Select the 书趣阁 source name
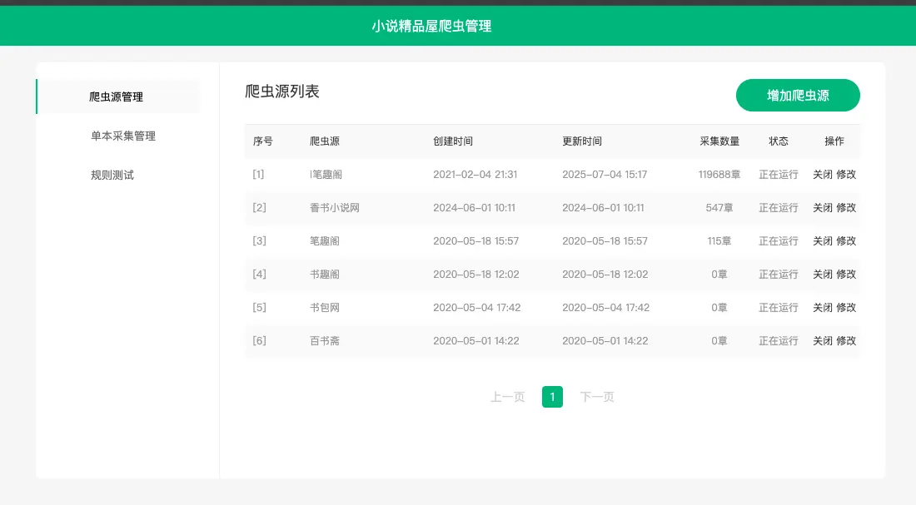 [324, 275]
